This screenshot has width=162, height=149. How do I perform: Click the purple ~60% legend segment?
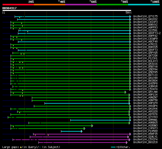(x=81, y=5)
